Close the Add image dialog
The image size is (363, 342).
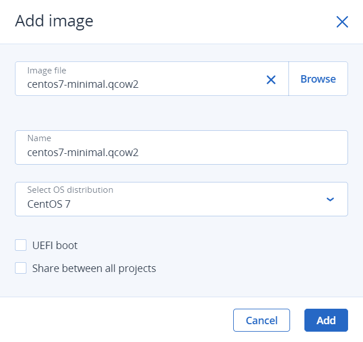coord(342,22)
